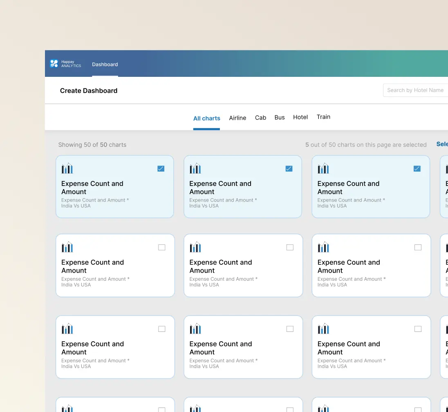Uncheck the first card's checked checkbox

click(x=161, y=168)
